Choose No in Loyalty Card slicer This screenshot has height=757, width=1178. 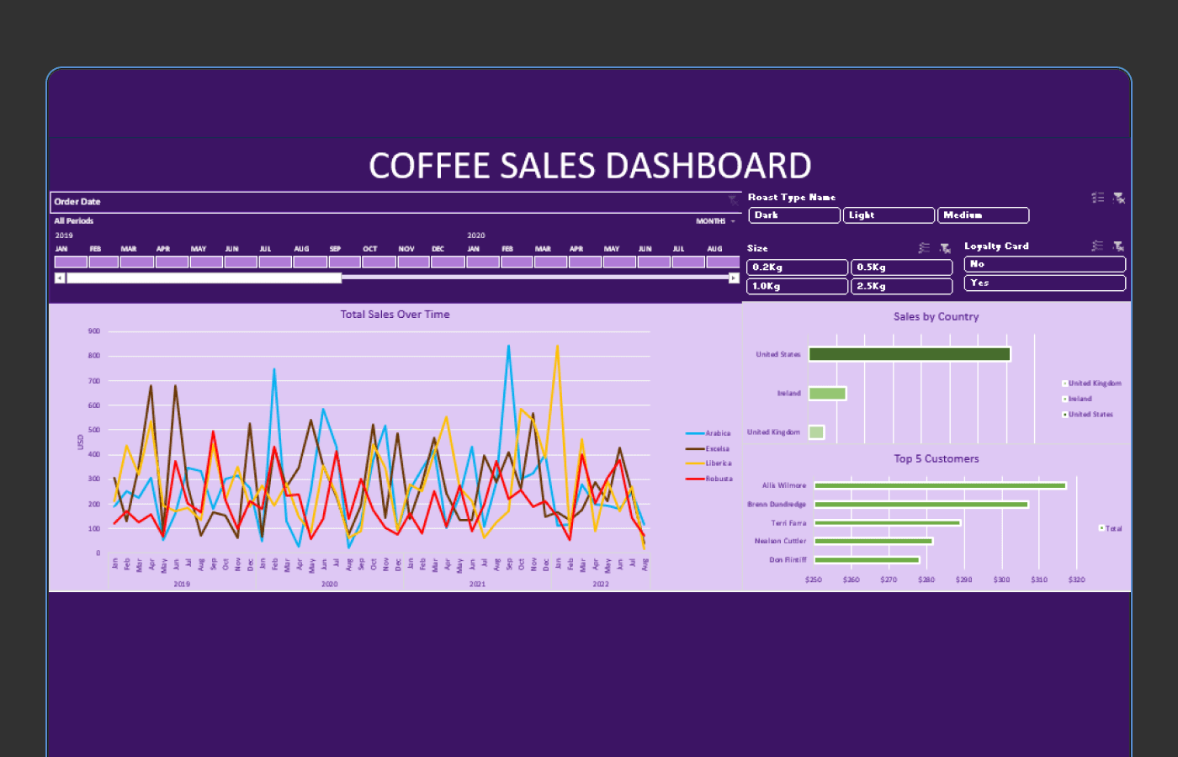pyautogui.click(x=1044, y=264)
